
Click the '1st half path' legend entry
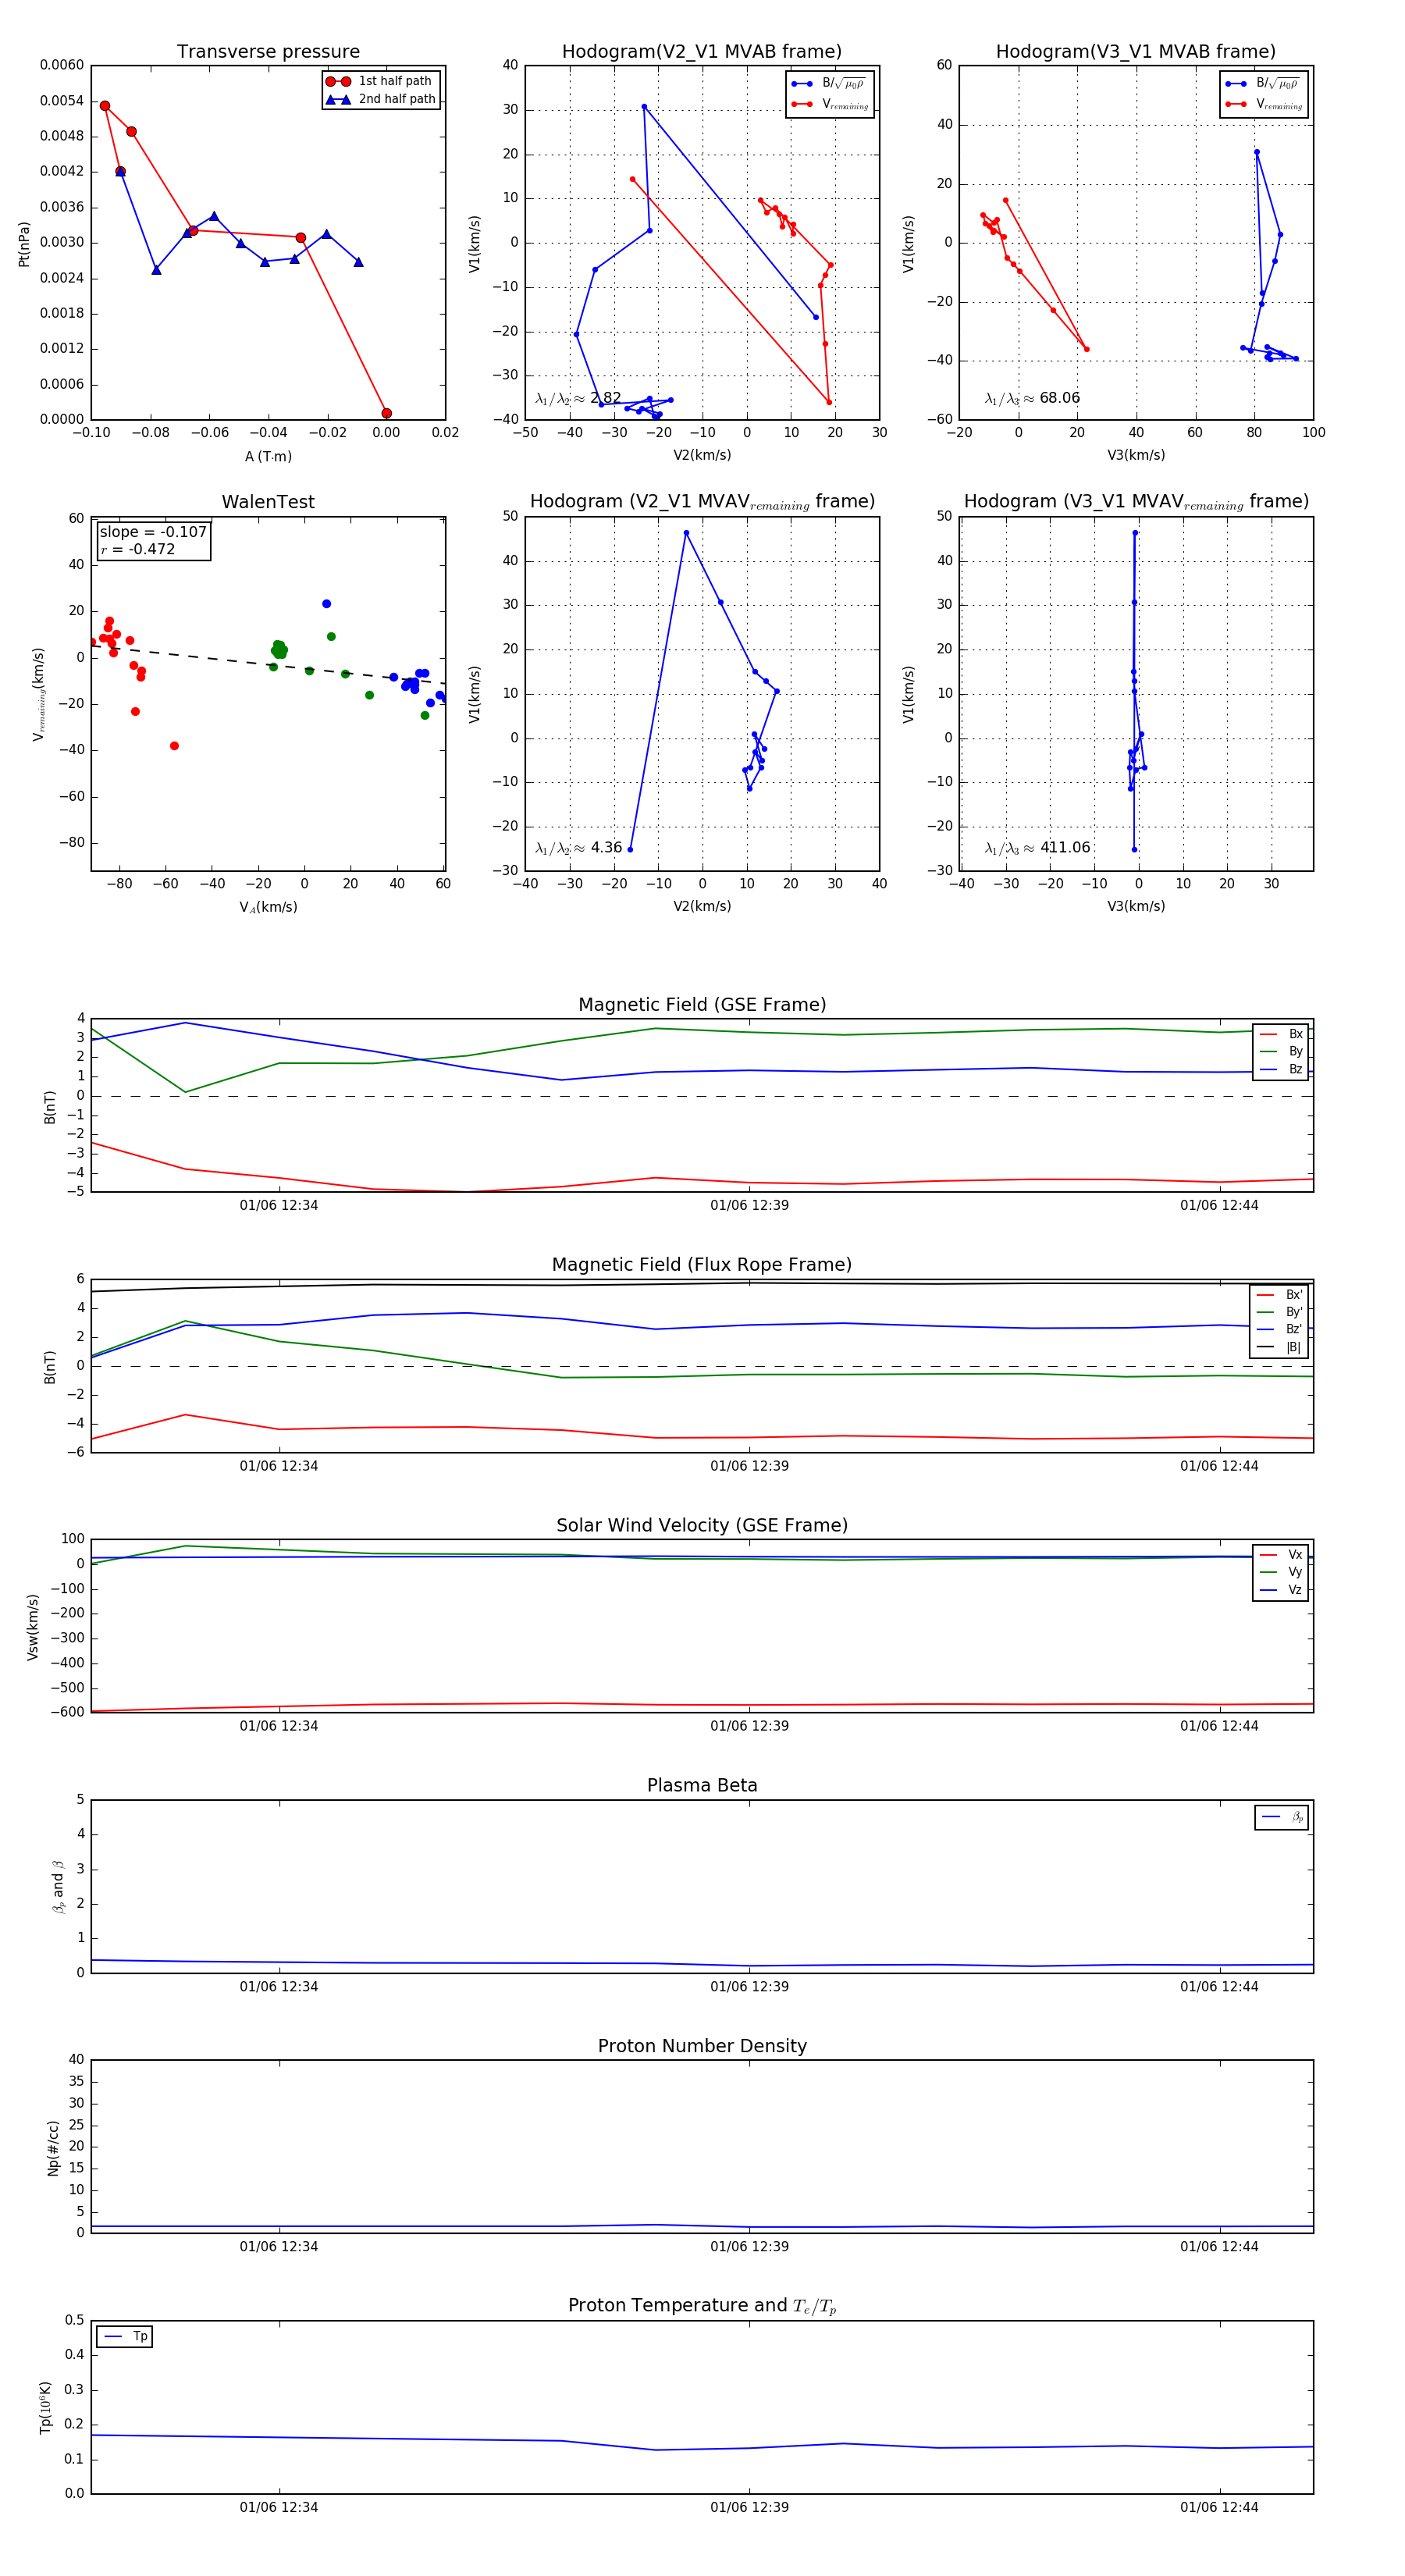coord(381,81)
